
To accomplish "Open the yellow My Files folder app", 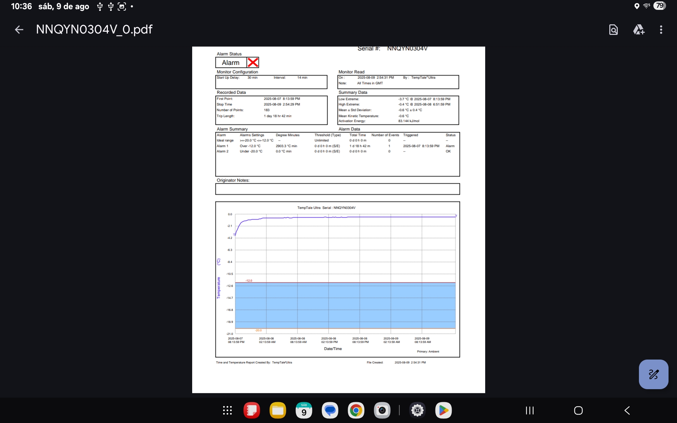I will point(277,410).
